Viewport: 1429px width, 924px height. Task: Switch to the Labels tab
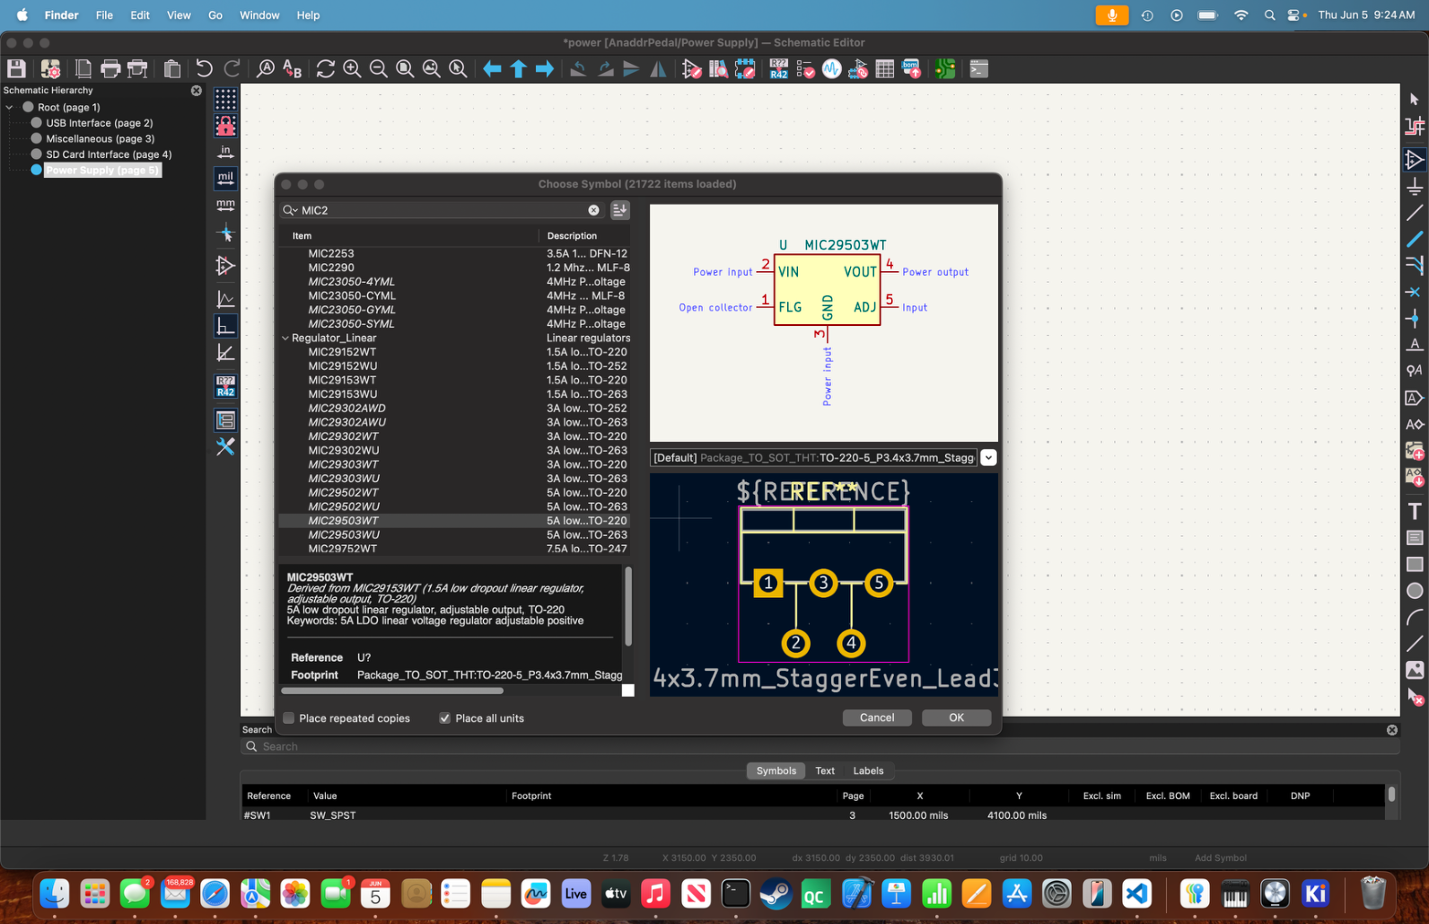[867, 770]
